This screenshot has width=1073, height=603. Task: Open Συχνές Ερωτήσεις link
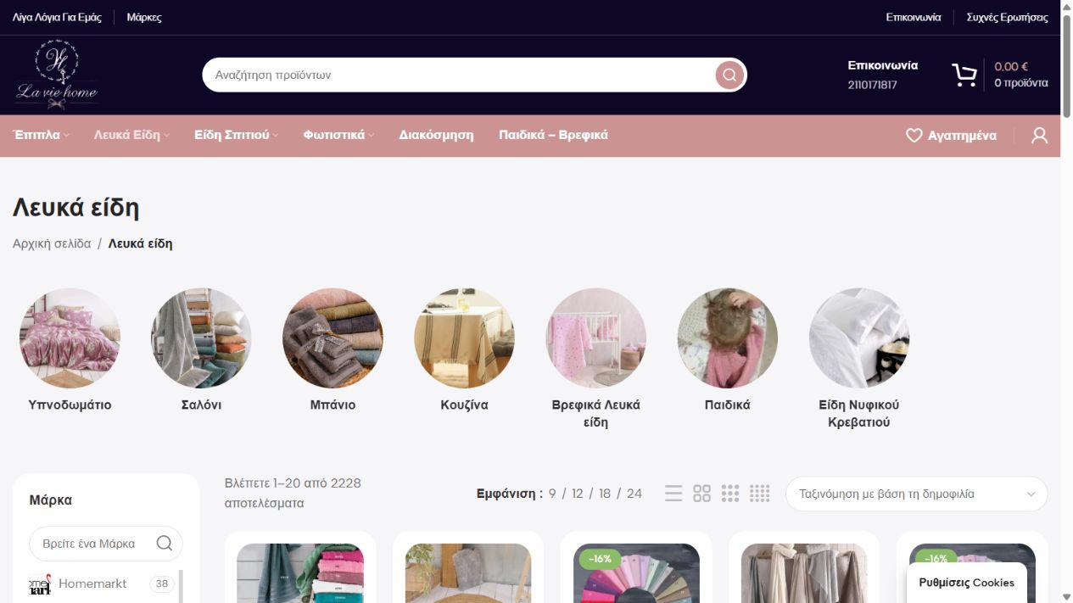tap(1007, 17)
